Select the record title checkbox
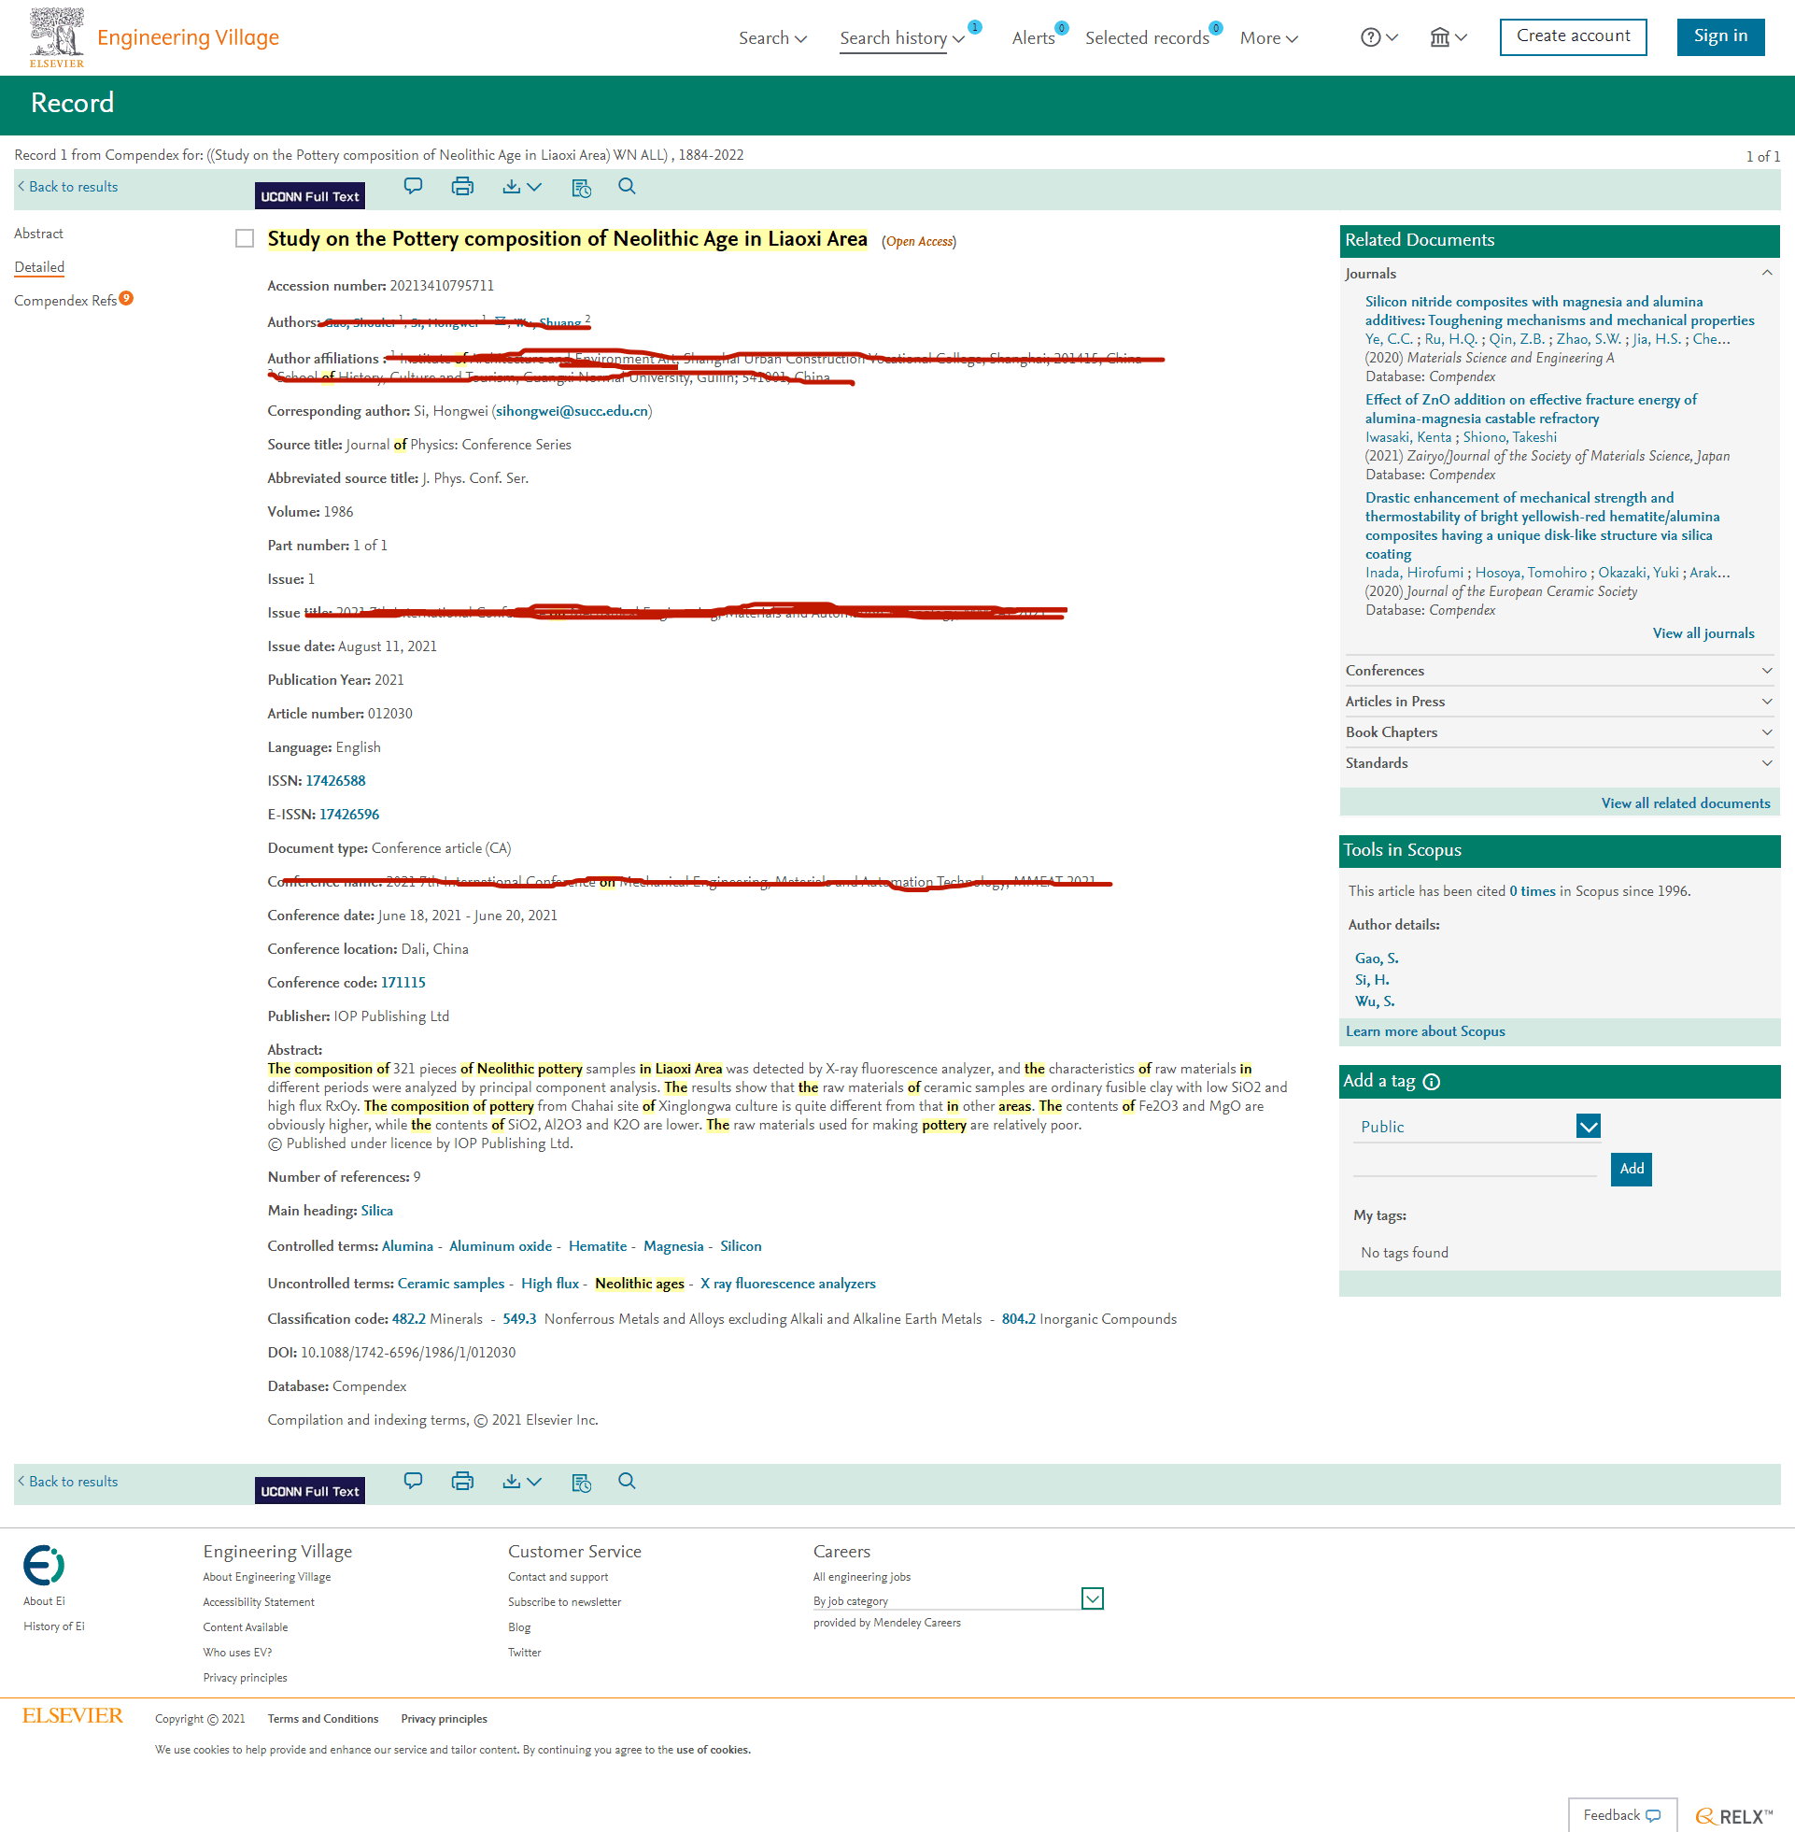The width and height of the screenshot is (1795, 1832). click(244, 238)
